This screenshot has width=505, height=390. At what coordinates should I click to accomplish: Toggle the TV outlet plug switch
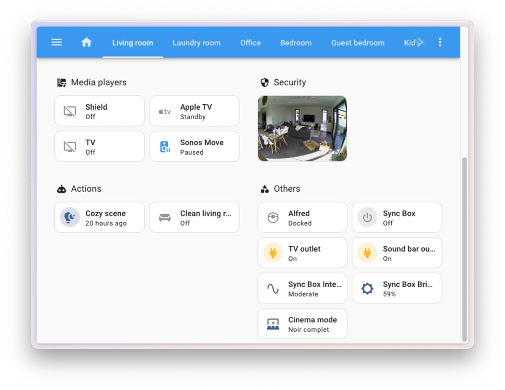(273, 253)
